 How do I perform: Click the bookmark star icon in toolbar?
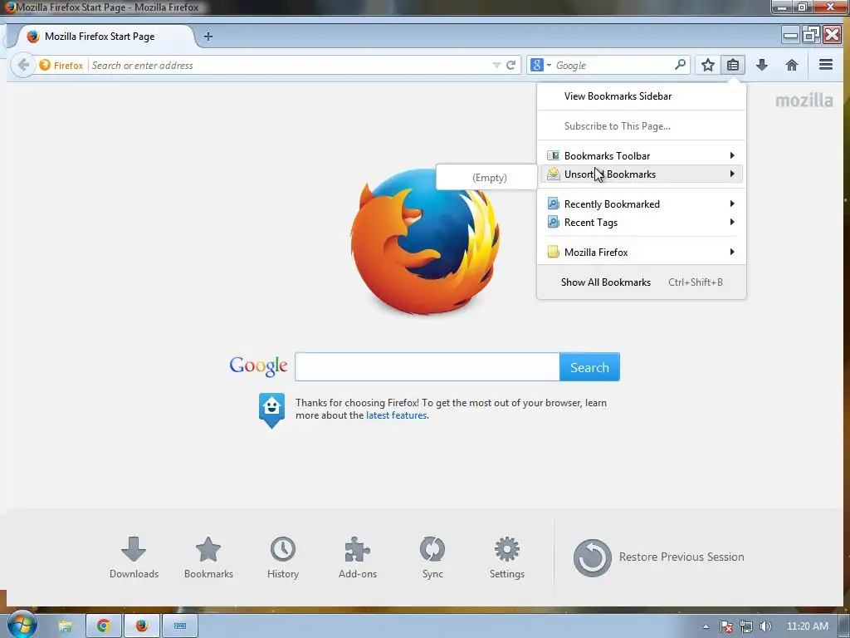707,65
